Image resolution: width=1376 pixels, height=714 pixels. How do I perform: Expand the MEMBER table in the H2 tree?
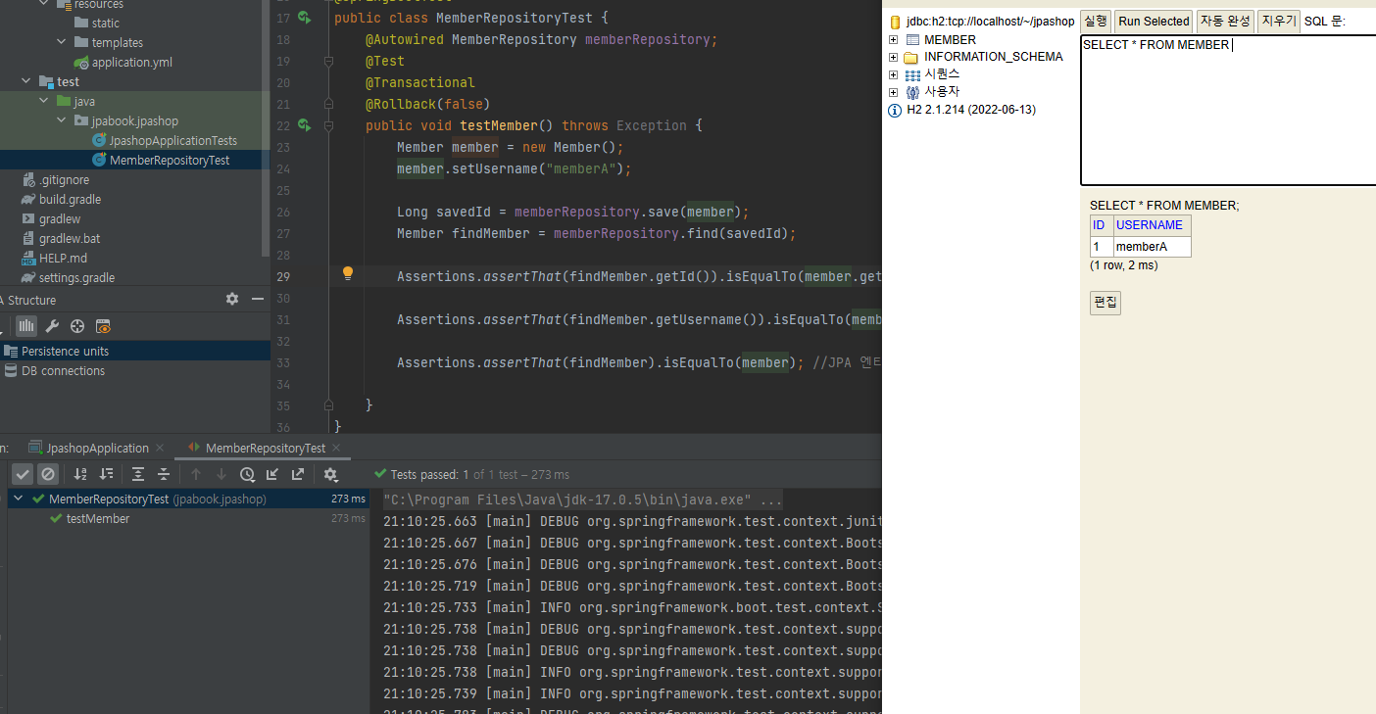tap(893, 40)
